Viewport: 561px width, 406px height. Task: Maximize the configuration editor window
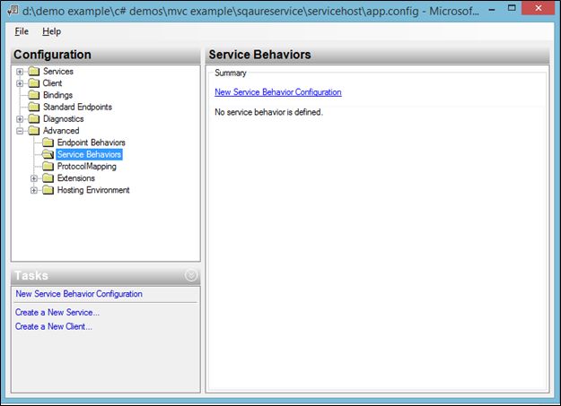512,8
